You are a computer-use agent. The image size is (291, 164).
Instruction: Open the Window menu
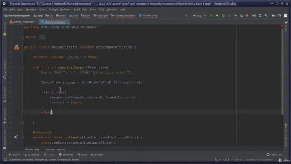tap(112, 10)
